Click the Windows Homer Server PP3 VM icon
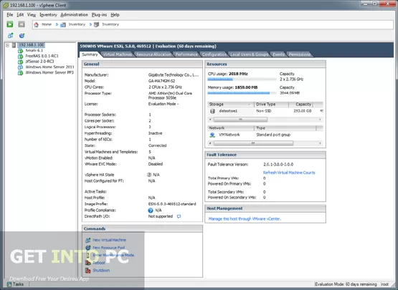The height and width of the screenshot is (290, 398). tap(20, 72)
